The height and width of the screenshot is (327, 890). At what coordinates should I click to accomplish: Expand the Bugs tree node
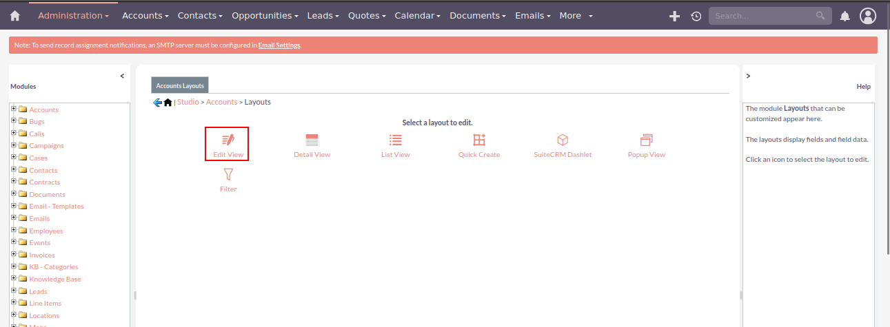point(14,121)
